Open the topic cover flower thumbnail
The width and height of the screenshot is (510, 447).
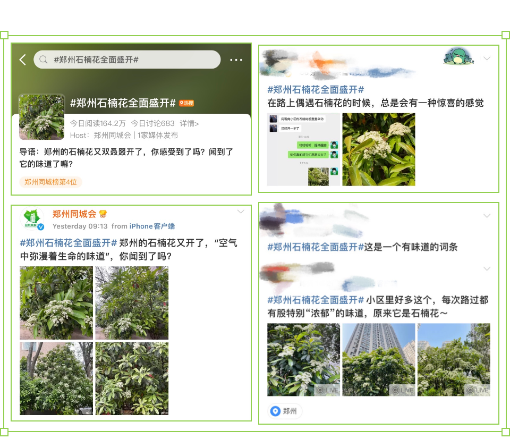[x=41, y=116]
